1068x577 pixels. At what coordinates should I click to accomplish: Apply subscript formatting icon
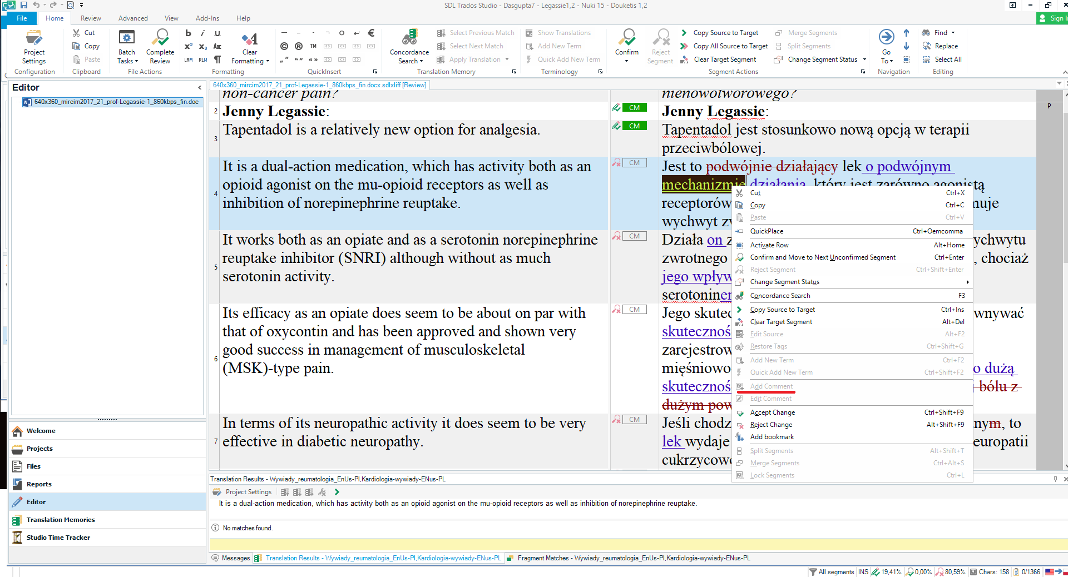coord(203,46)
